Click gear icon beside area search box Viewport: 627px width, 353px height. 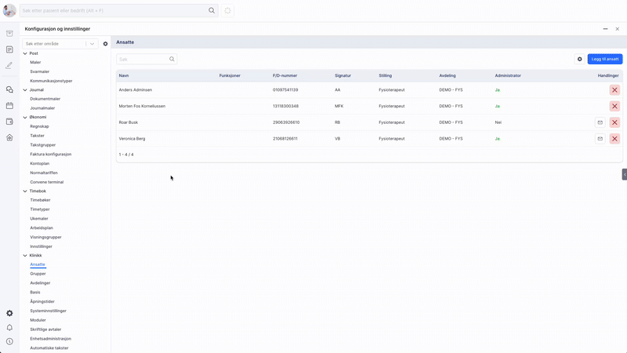coord(106,44)
